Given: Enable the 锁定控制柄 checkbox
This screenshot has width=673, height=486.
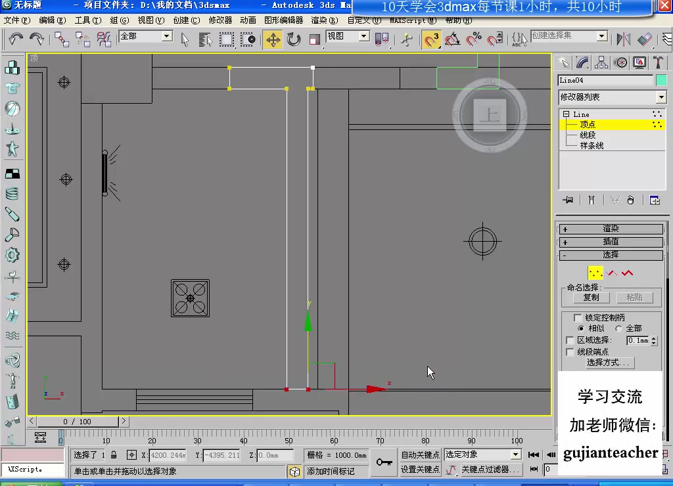Looking at the screenshot, I should [578, 316].
